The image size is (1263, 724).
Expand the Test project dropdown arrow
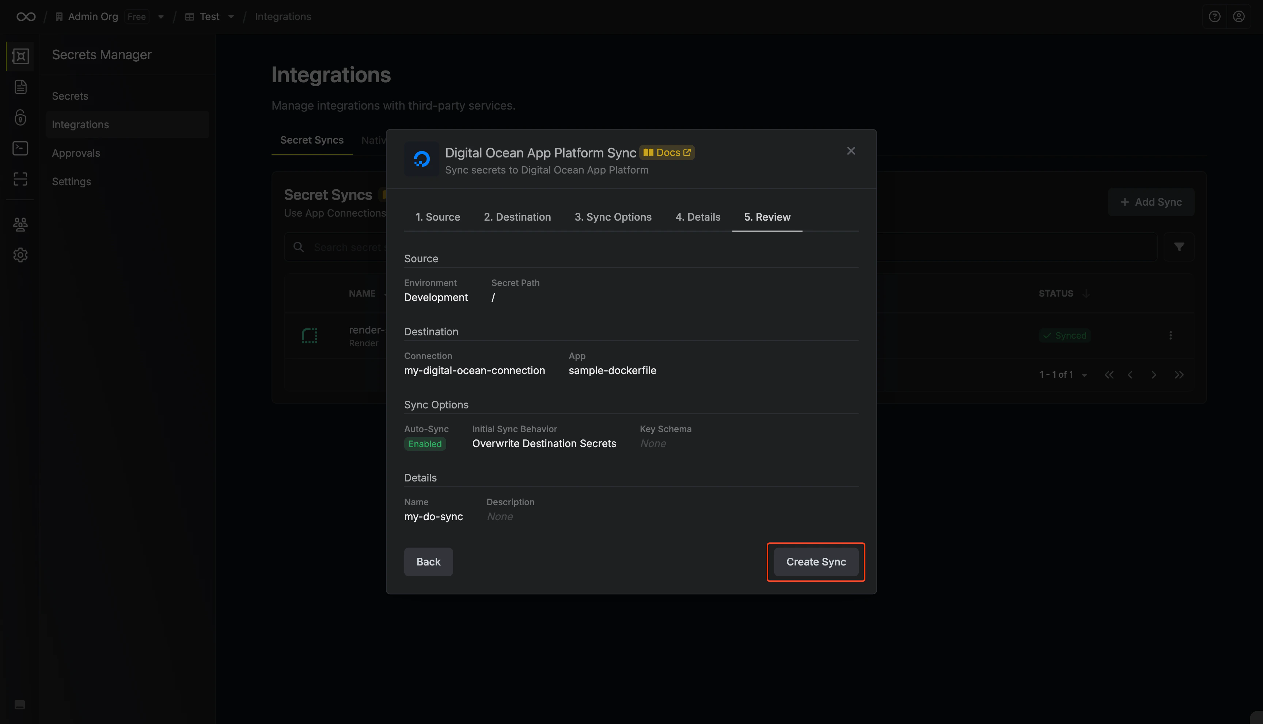(x=231, y=17)
